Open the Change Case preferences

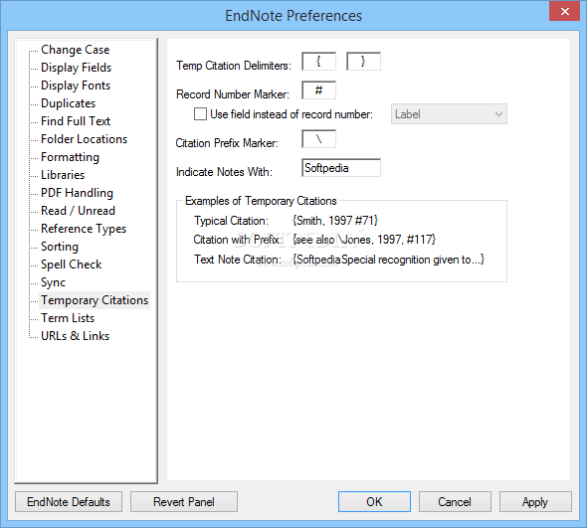[76, 50]
